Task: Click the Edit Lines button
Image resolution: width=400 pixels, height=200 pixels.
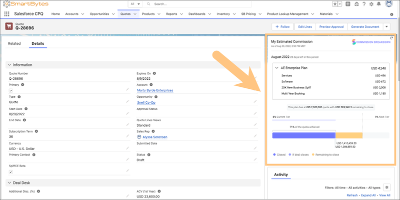Action: tap(305, 26)
